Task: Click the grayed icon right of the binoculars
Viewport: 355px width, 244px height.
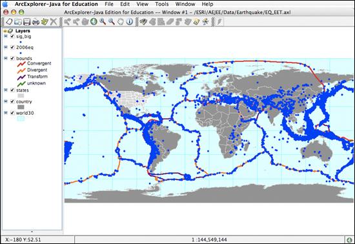Action: click(x=152, y=22)
